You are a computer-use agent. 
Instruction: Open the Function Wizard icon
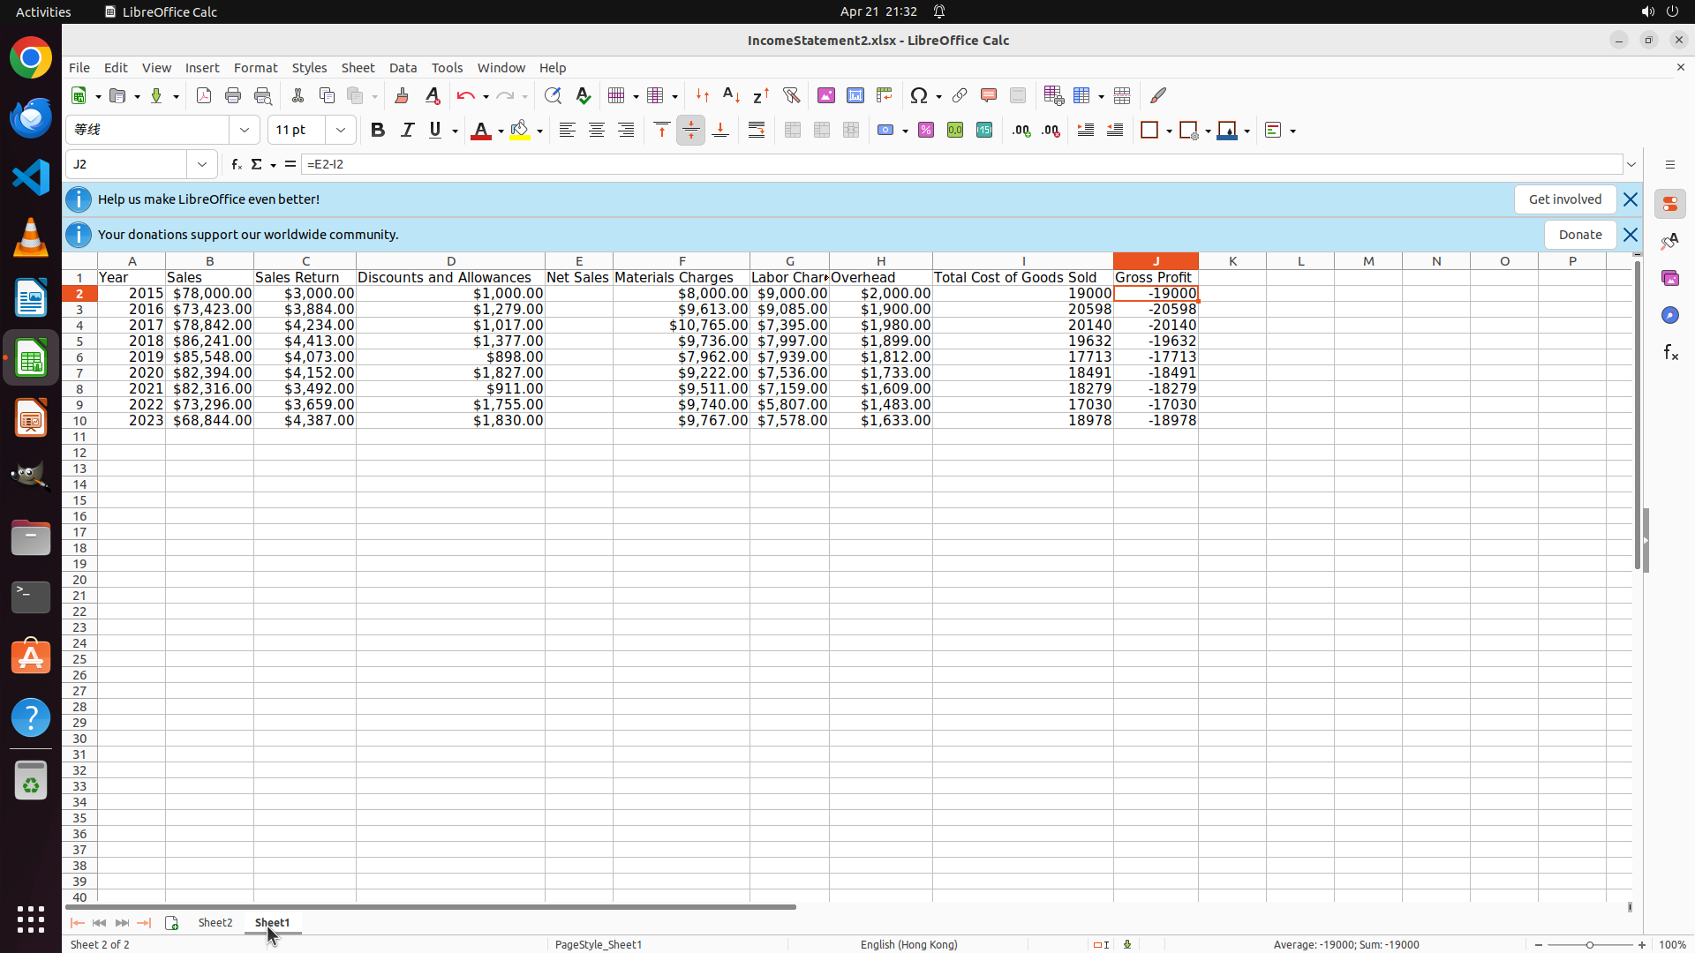coord(236,164)
